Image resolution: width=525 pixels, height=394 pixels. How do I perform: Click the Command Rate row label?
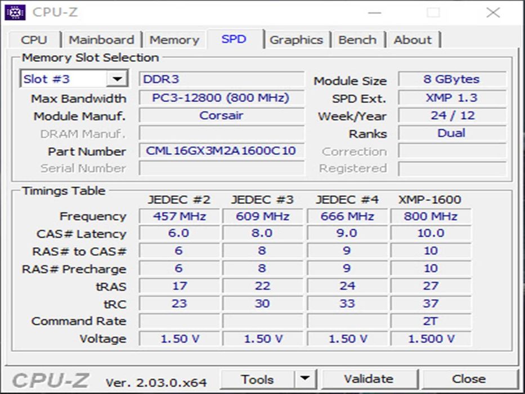(79, 321)
